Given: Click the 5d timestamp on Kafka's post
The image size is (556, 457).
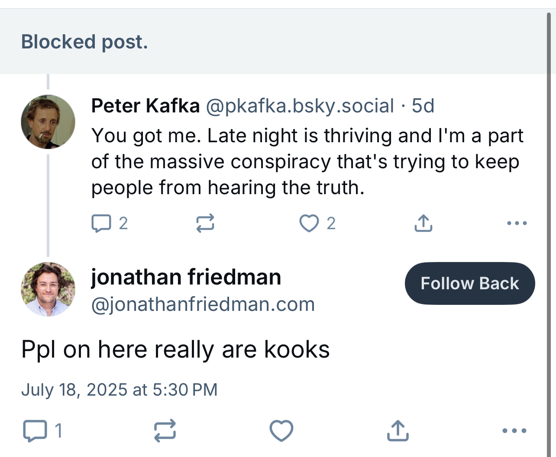Looking at the screenshot, I should coord(423,106).
